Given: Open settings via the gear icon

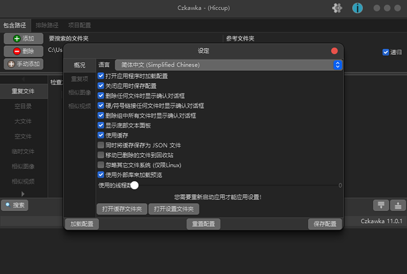Looking at the screenshot, I should point(337,8).
